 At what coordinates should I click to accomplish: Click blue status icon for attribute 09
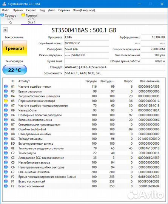6,110
